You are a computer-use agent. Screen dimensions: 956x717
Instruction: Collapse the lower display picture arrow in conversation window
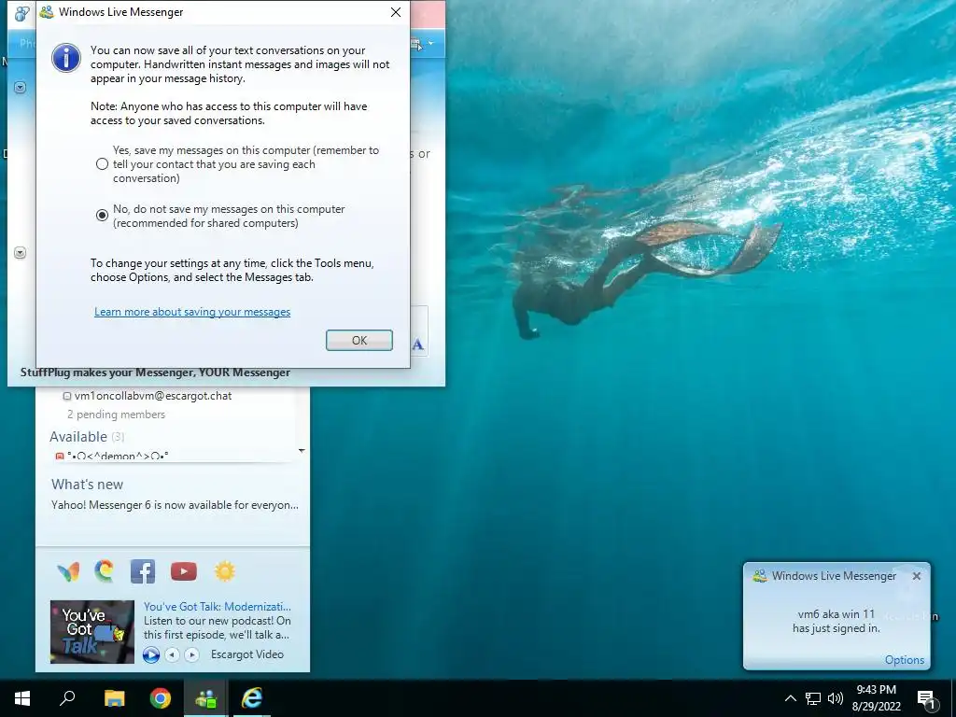[x=21, y=252]
